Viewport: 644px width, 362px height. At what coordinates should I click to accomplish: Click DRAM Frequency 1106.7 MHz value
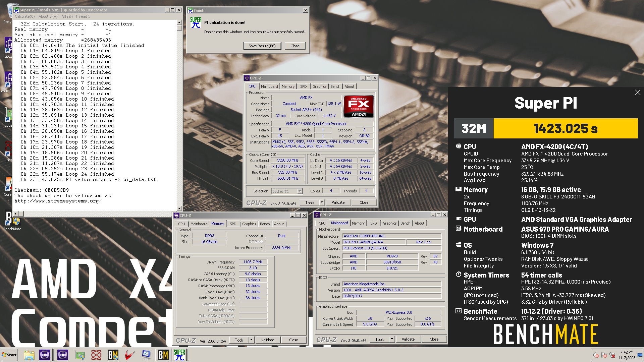point(253,262)
